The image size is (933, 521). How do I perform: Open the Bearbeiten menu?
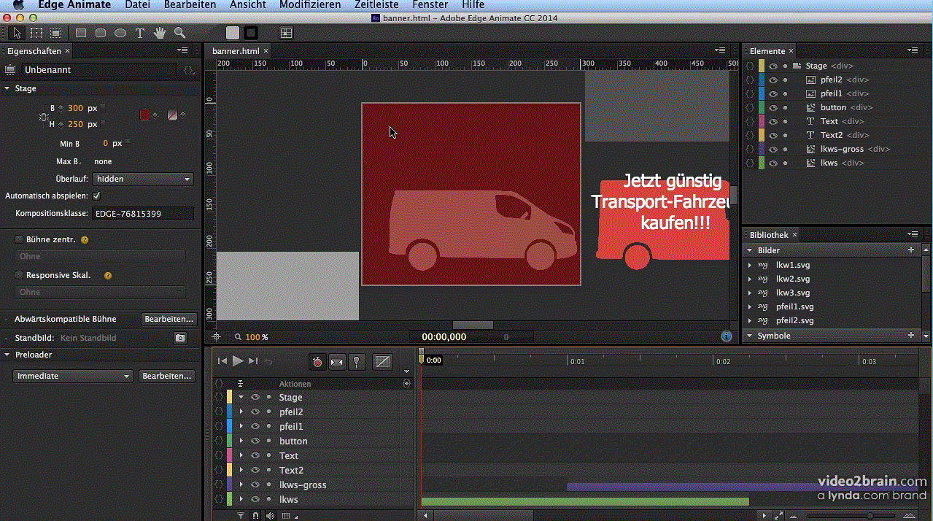click(x=190, y=5)
